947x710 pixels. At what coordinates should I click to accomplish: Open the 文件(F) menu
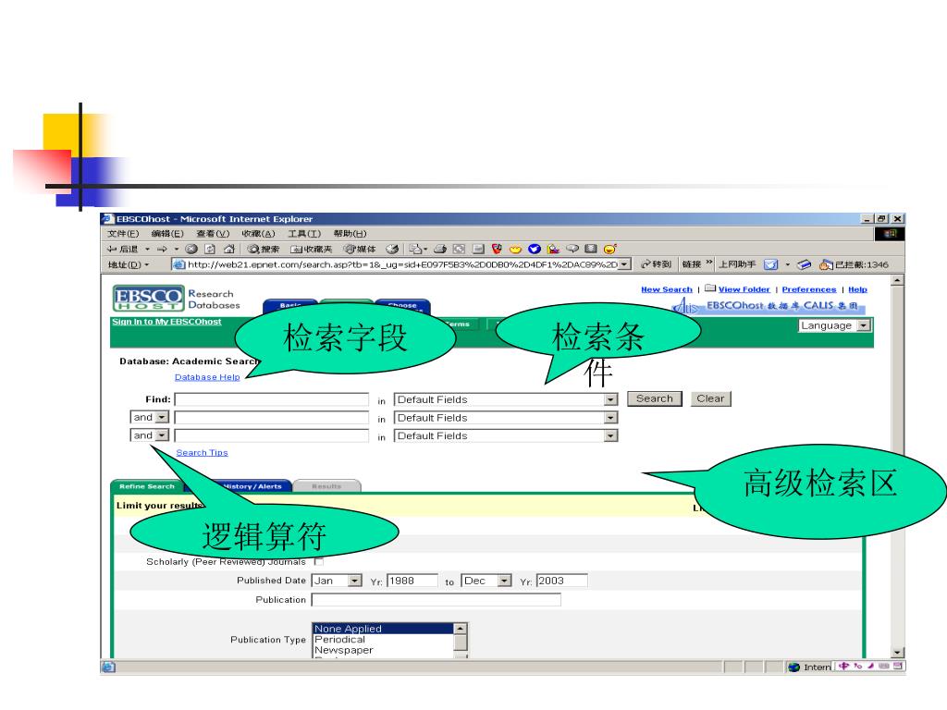123,234
